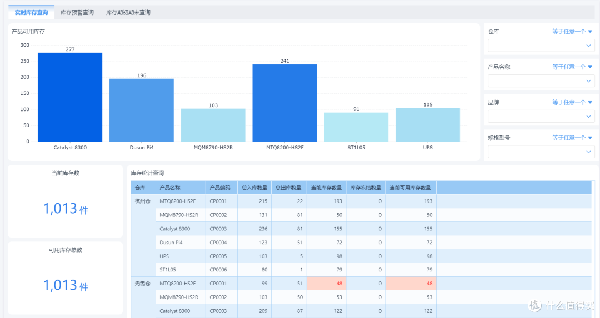Image resolution: width=600 pixels, height=318 pixels.
Task: Click the 产品可用库存 chart title
Action: 28,32
